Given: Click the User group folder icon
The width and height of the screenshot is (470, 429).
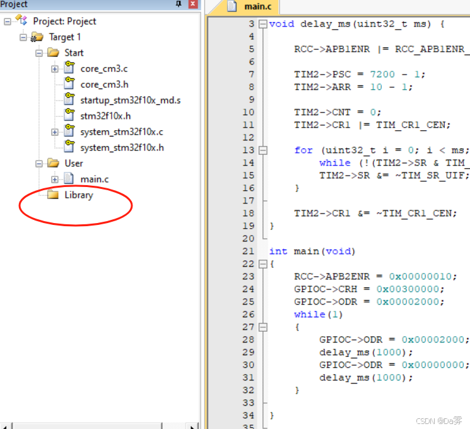Looking at the screenshot, I should click(54, 163).
